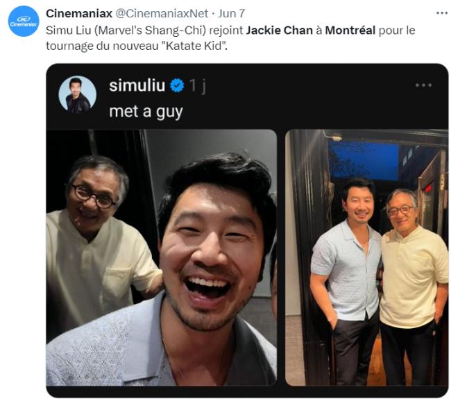This screenshot has width=451, height=401.
Task: Open the photo of two men standing in a doorway
Action: coord(367,257)
